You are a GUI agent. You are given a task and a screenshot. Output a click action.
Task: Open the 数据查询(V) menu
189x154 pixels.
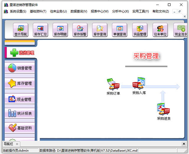tap(79, 11)
